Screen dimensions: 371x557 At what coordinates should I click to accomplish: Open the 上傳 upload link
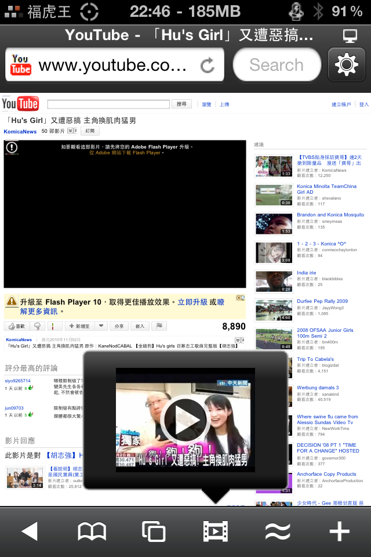224,104
